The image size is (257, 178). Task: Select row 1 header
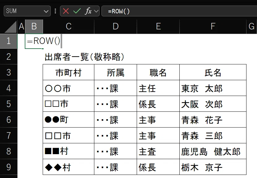(9, 41)
